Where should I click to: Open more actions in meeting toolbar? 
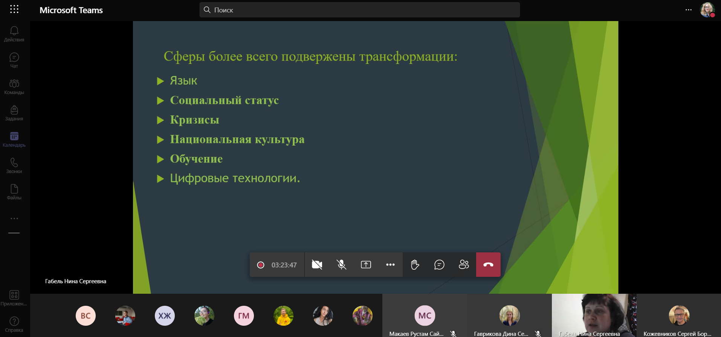390,265
